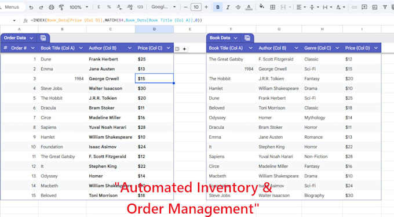Open Order Data table menu

[31, 38]
